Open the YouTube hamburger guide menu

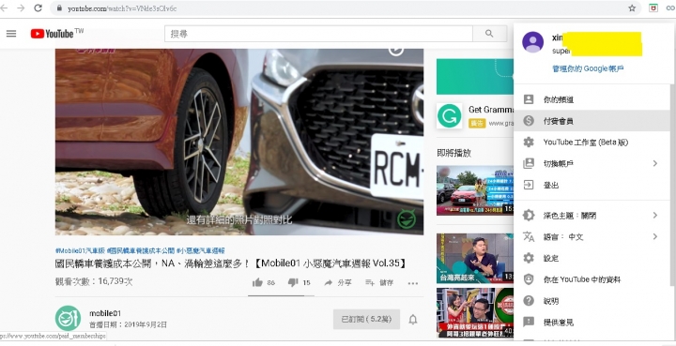point(11,34)
